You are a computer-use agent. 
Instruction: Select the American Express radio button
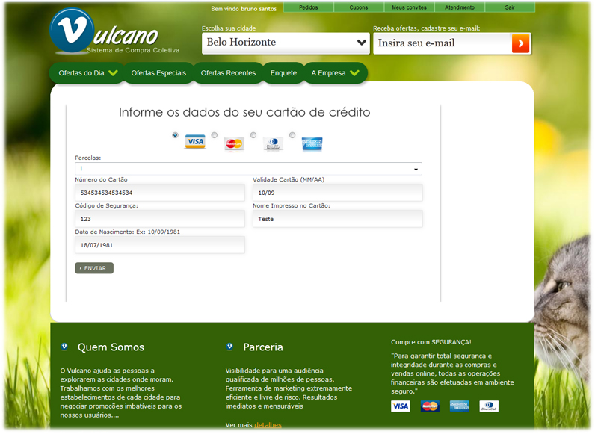point(292,135)
